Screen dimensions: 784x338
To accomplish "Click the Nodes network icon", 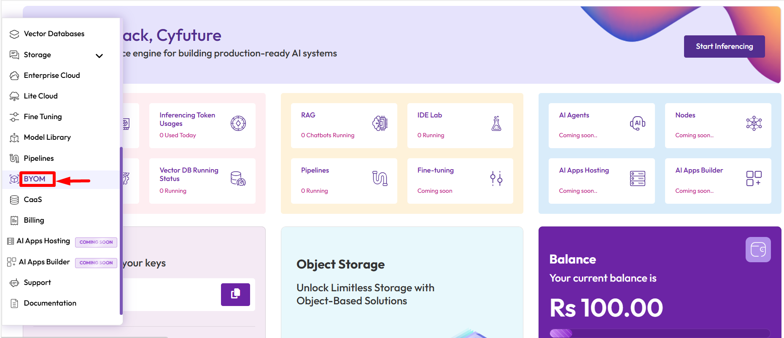I will 754,123.
